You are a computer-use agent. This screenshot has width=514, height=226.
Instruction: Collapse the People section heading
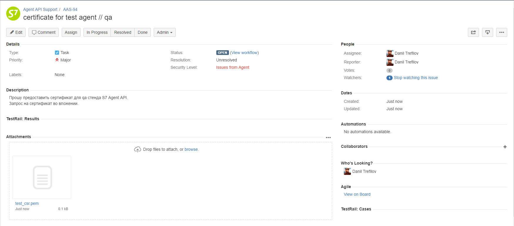click(x=347, y=44)
